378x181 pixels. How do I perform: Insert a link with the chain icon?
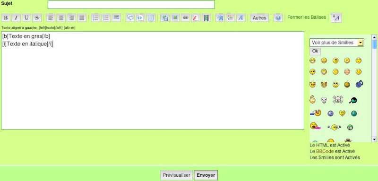point(185,18)
